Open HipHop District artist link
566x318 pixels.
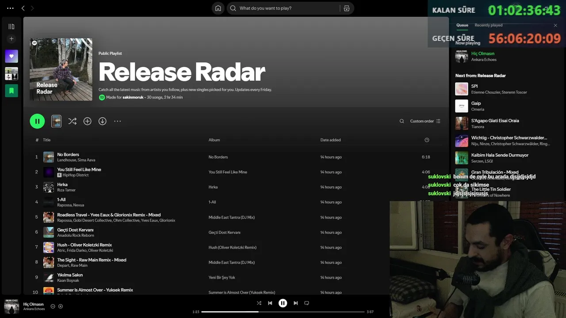[76, 175]
